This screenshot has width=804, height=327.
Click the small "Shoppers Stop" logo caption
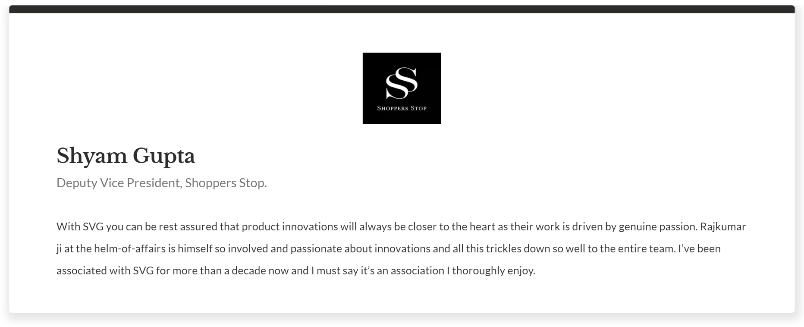(402, 108)
